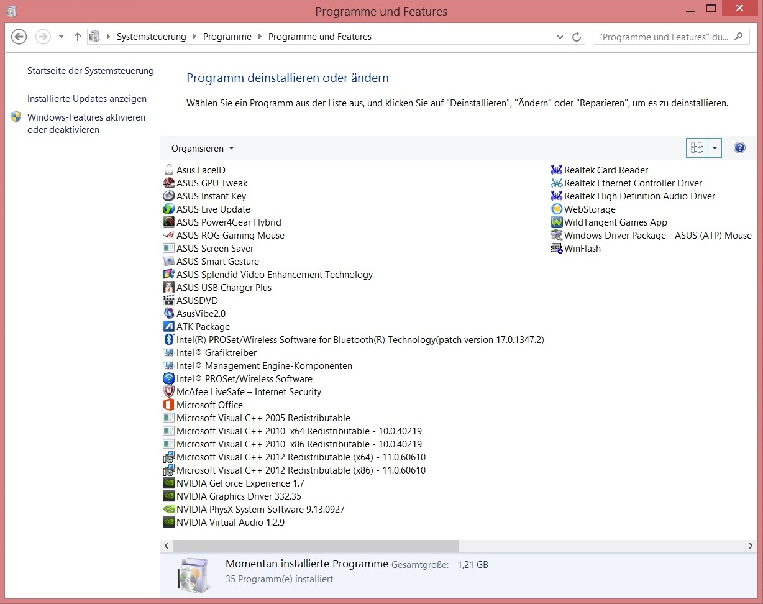763x604 pixels.
Task: Open the Organisieren dropdown menu
Action: 203,149
